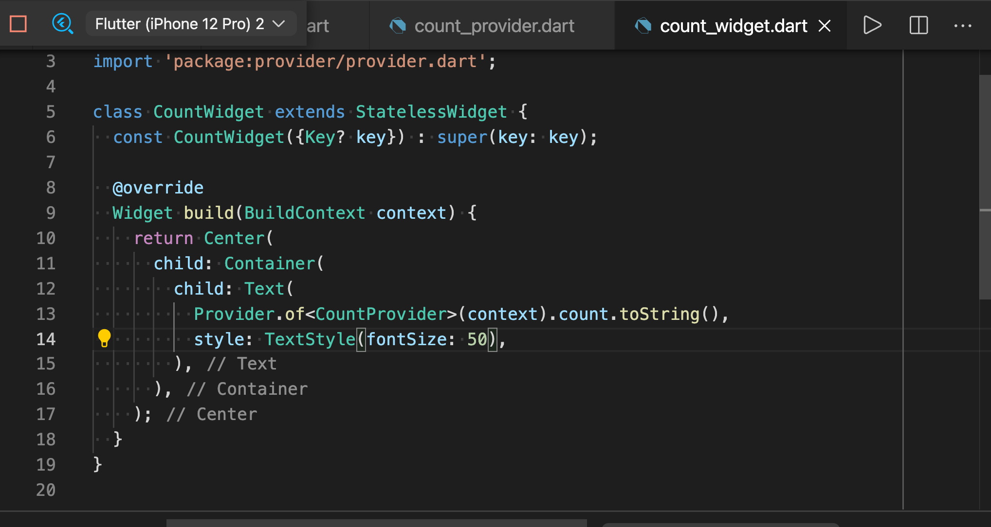Click the horizontal scrollbar at the bottom
991x527 pixels.
click(x=376, y=523)
